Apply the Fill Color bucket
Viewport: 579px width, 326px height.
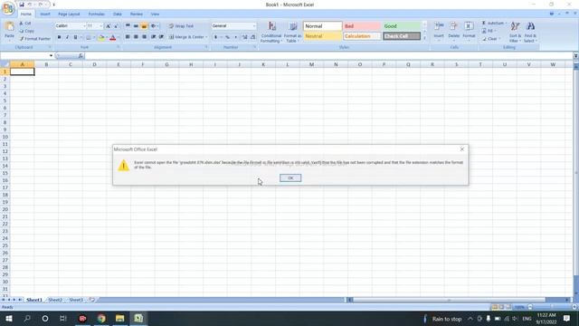[x=101, y=37]
